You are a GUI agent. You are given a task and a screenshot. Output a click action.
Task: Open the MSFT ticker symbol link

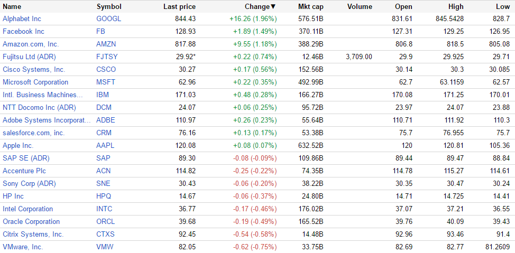(106, 82)
